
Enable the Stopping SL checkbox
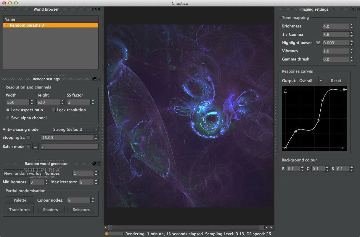coord(29,137)
